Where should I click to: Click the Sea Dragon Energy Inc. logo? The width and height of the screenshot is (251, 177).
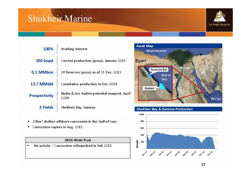219,20
